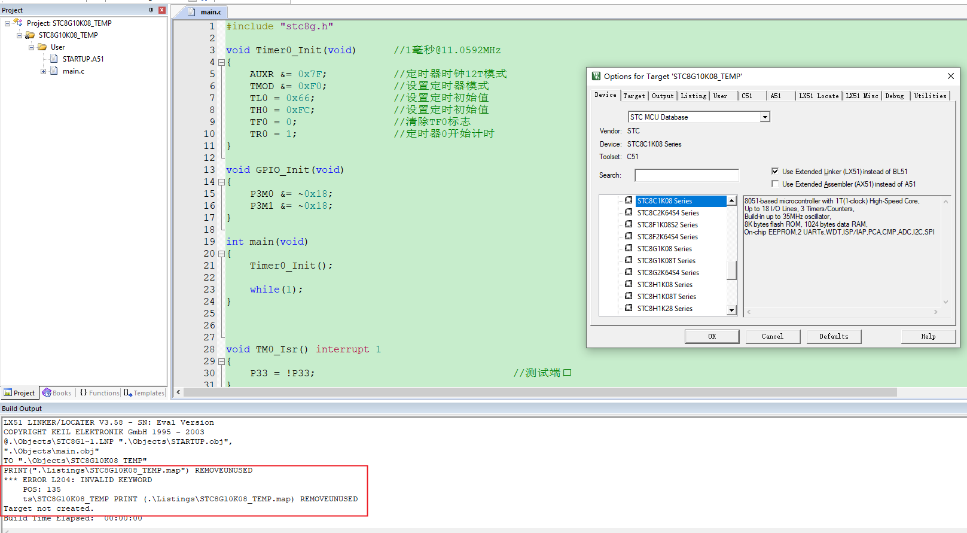Click chip icon beside STC8H1K28 Series
The image size is (967, 533).
click(x=629, y=308)
